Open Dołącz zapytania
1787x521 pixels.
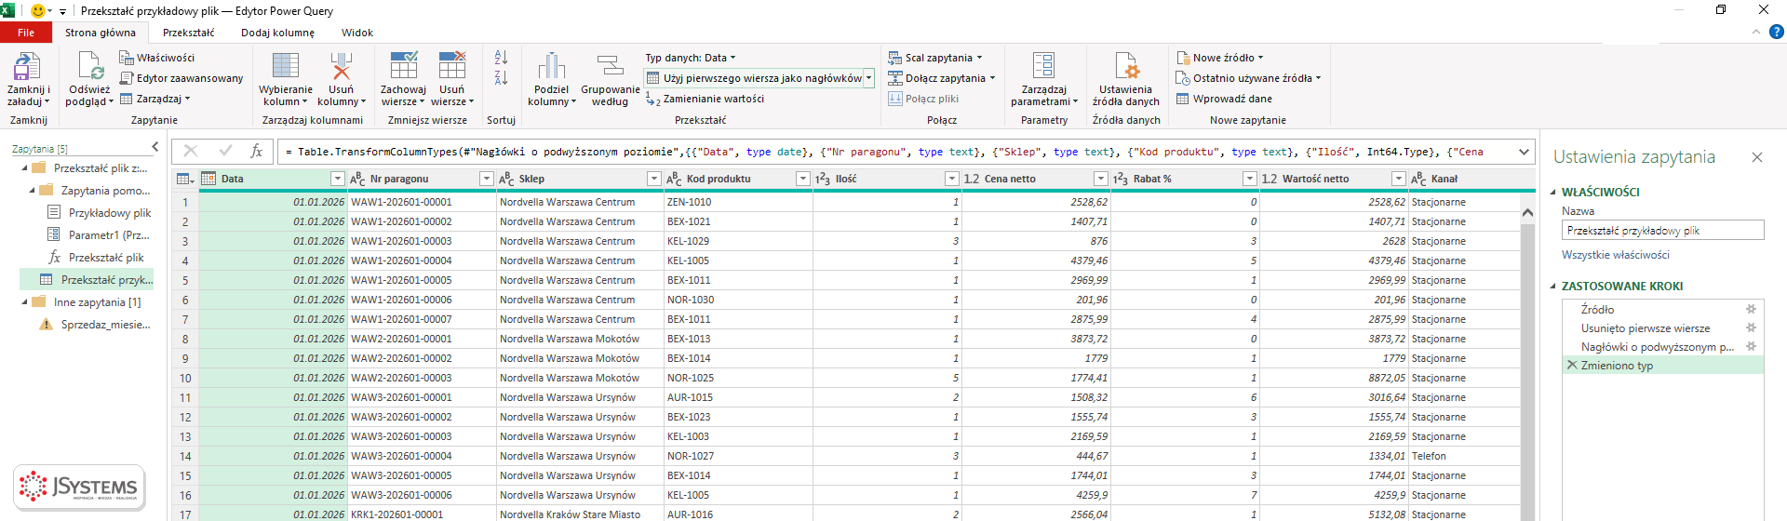[941, 78]
